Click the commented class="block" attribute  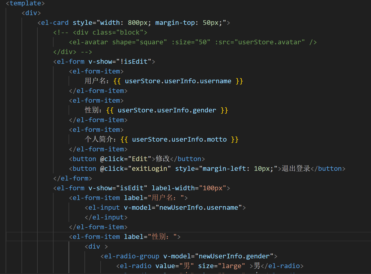pyautogui.click(x=118, y=33)
